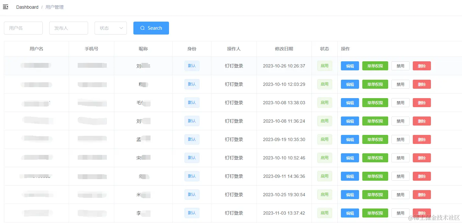Click 禁用 in the 2023-09-11 14:36:36 row
This screenshot has width=462, height=223.
pyautogui.click(x=400, y=176)
